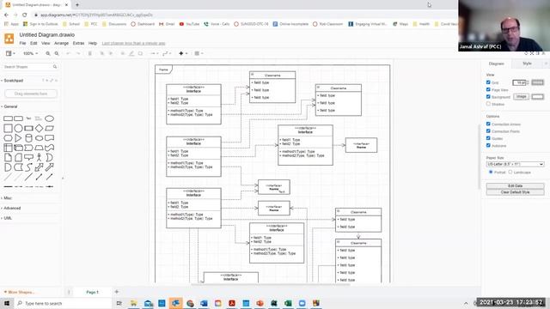Toggle the Guides checkbox

488,138
